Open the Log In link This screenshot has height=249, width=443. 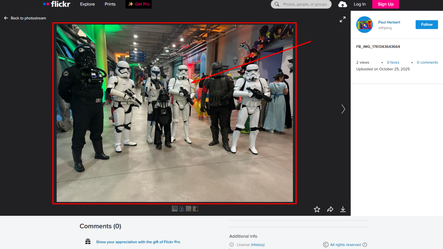(360, 4)
